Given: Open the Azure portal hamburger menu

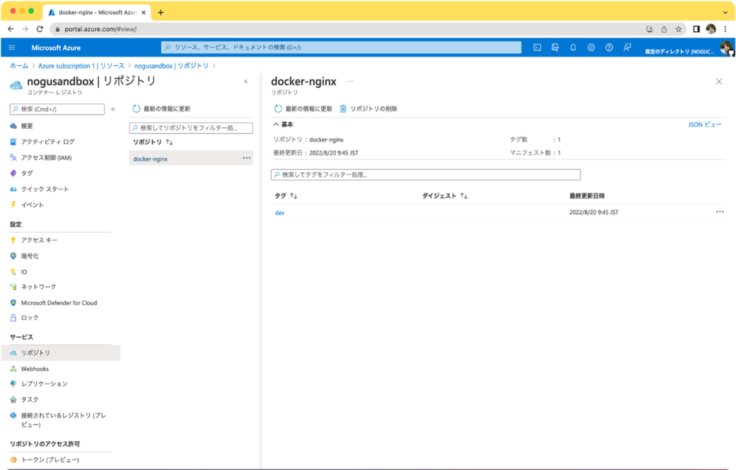Looking at the screenshot, I should click(x=12, y=48).
